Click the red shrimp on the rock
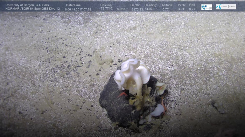 [x=123, y=94]
